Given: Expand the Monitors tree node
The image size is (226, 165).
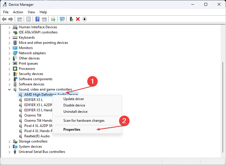Looking at the screenshot, I should (x=9, y=48).
